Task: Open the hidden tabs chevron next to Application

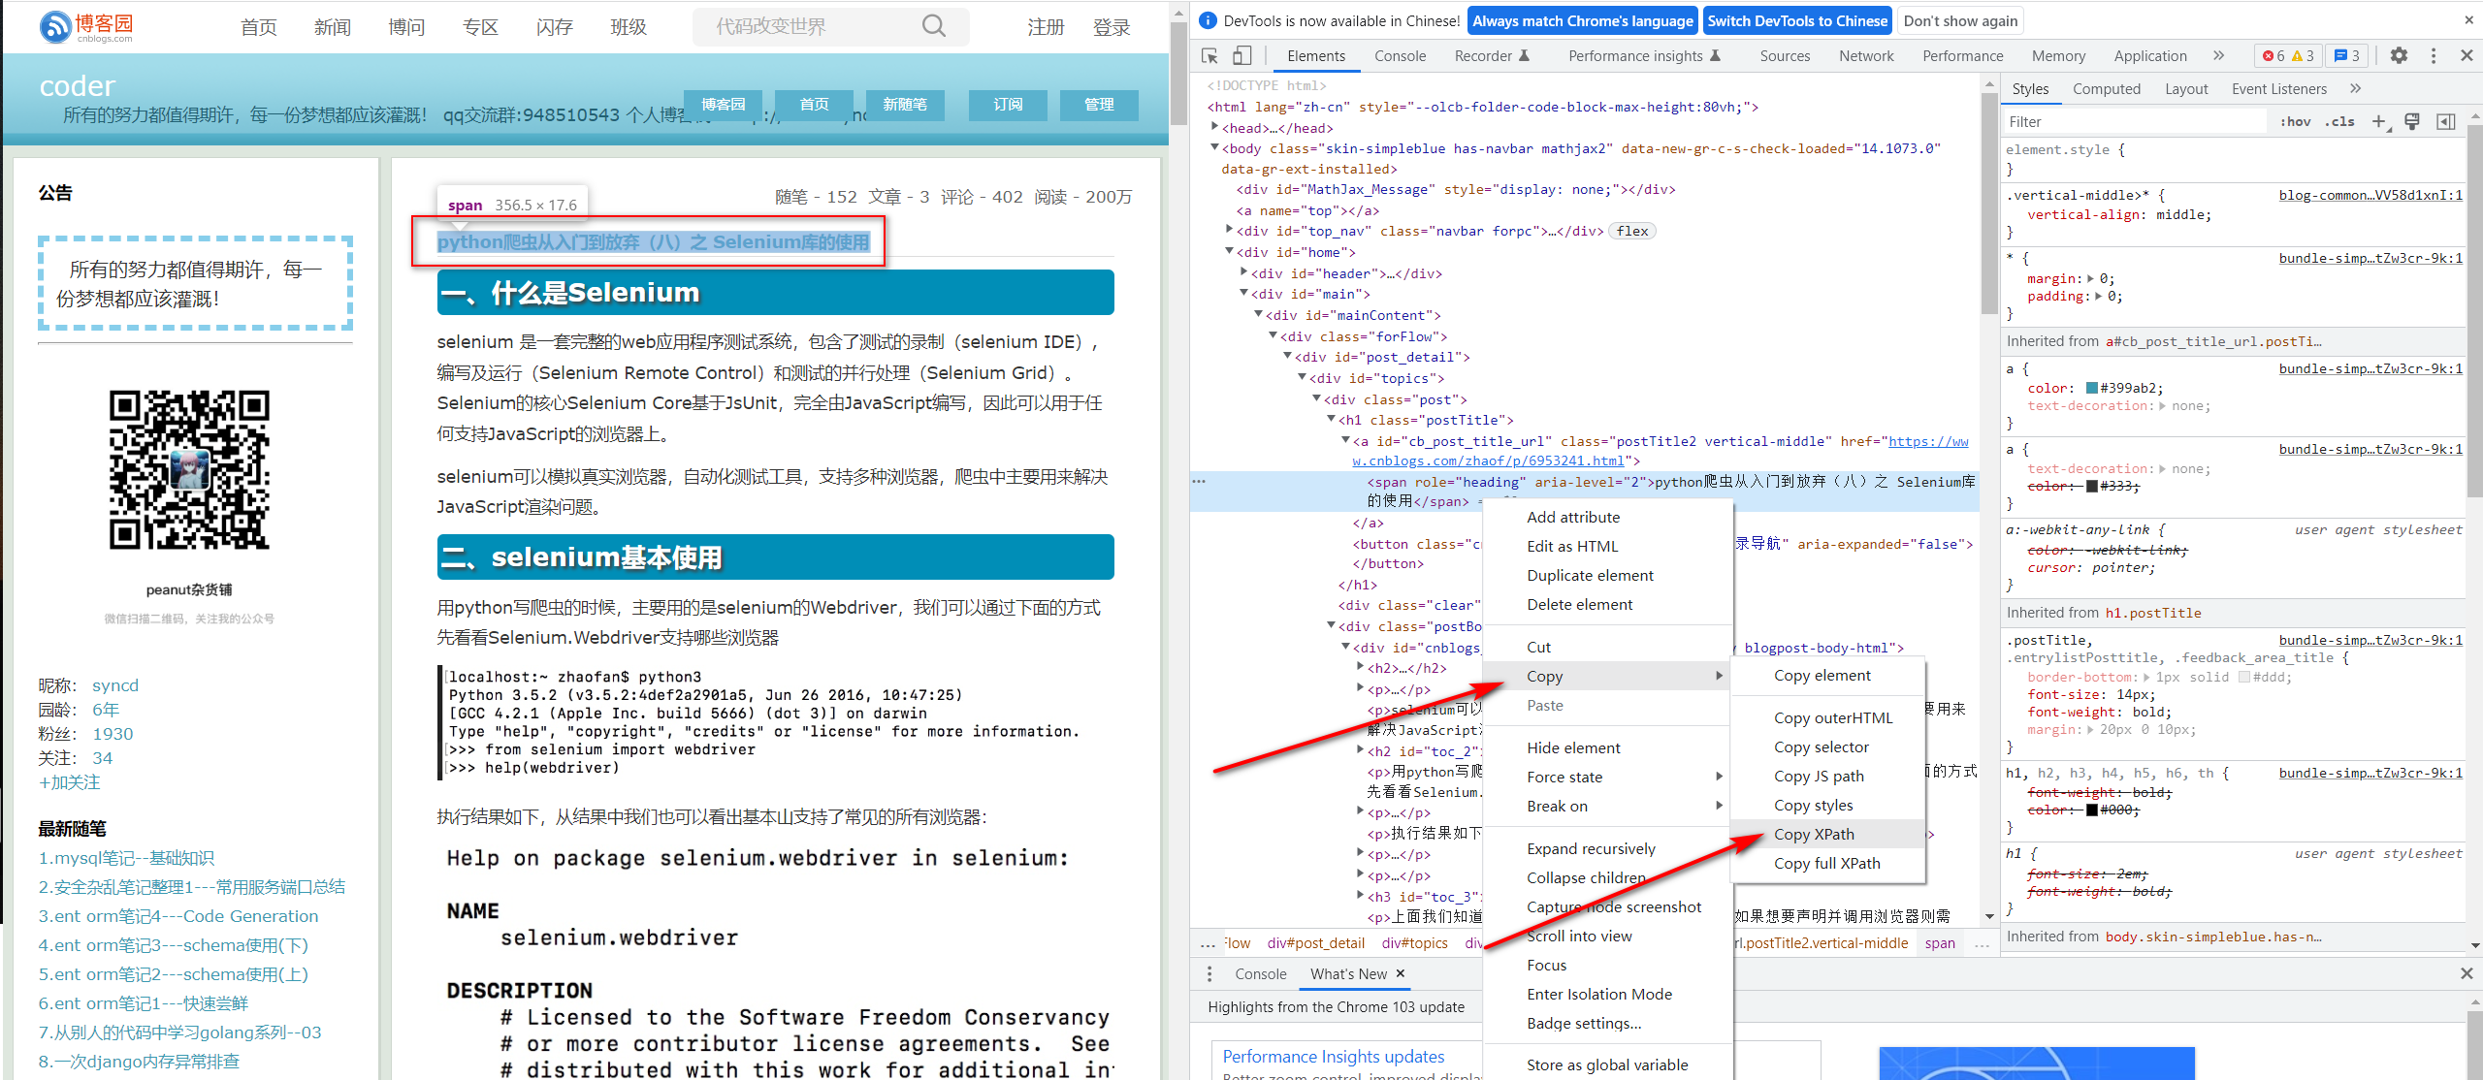Action: (x=2219, y=55)
